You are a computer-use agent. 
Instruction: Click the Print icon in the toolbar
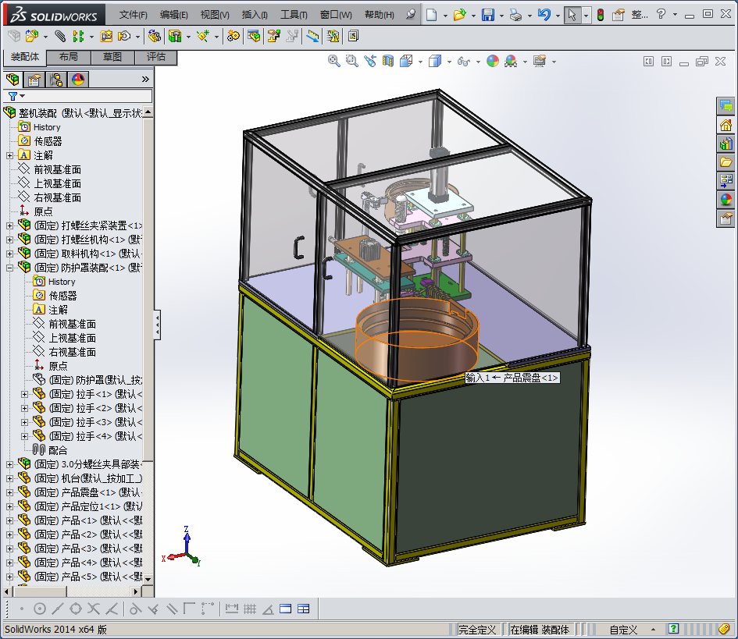[x=515, y=15]
